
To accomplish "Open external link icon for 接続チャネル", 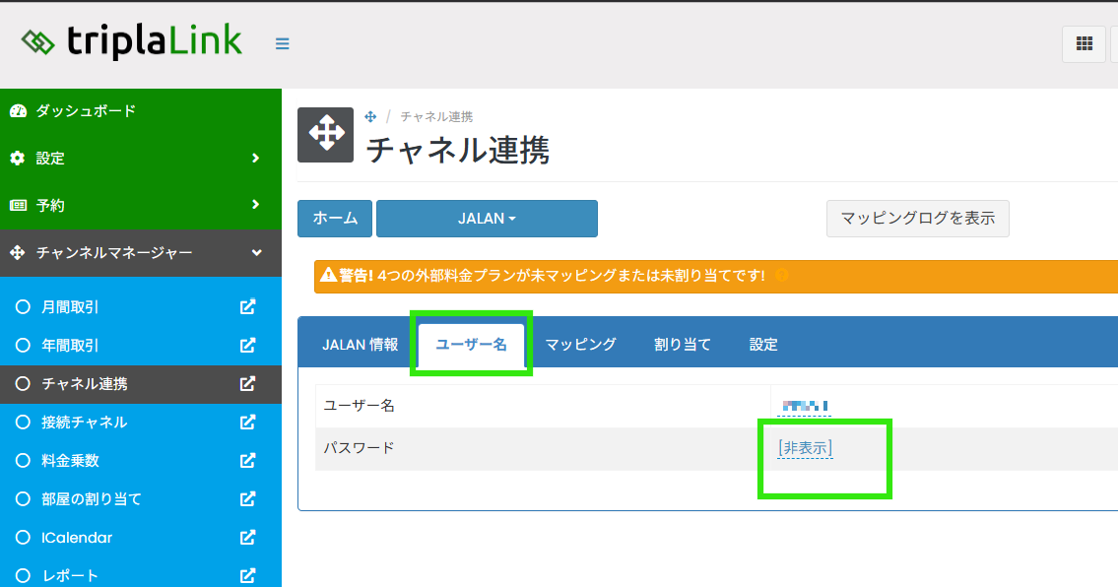I will [248, 423].
